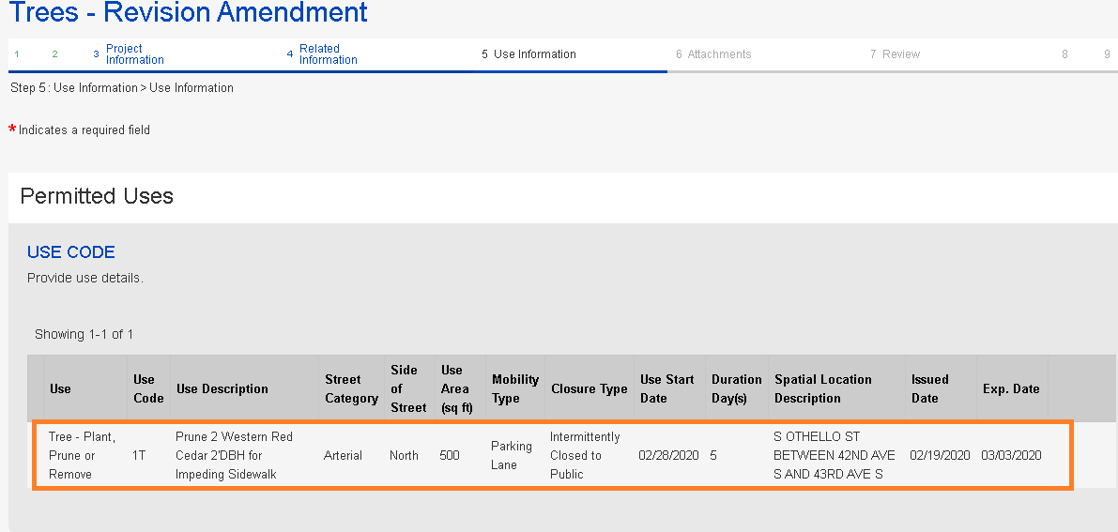Click the 1T use code cell
The height and width of the screenshot is (532, 1118).
click(139, 455)
